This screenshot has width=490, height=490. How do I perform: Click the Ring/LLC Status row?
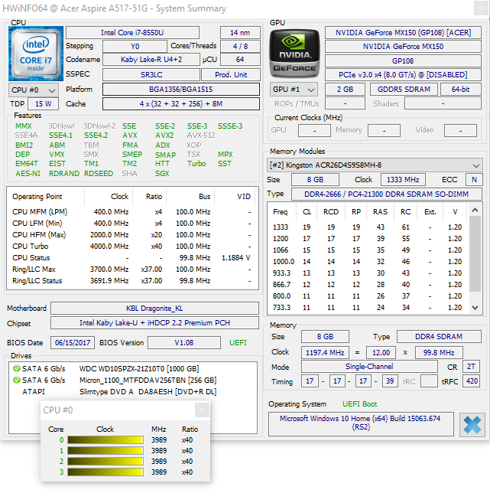click(x=132, y=281)
